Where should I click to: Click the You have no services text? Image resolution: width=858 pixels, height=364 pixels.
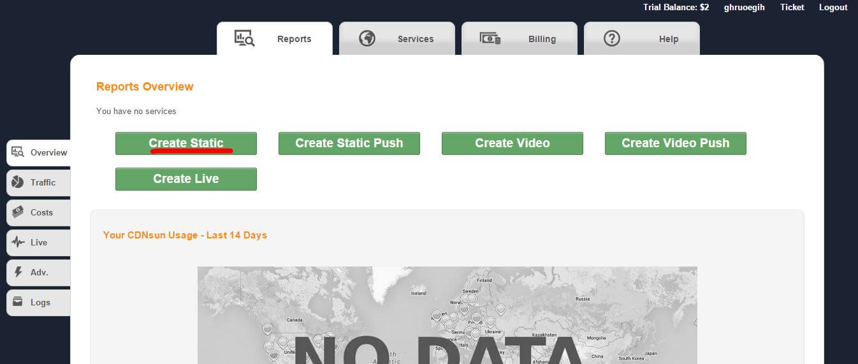click(136, 111)
